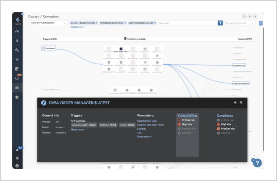The image size is (277, 181).
Task: Expand Show more under Triggers
Action: pos(78,129)
